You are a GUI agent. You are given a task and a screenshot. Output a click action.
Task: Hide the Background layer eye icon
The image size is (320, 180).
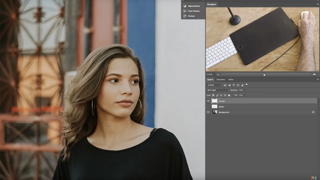click(x=208, y=112)
